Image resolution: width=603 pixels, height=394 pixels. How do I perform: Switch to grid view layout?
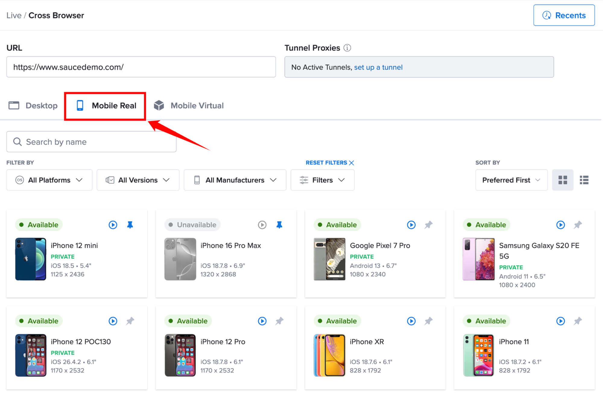[x=563, y=180]
